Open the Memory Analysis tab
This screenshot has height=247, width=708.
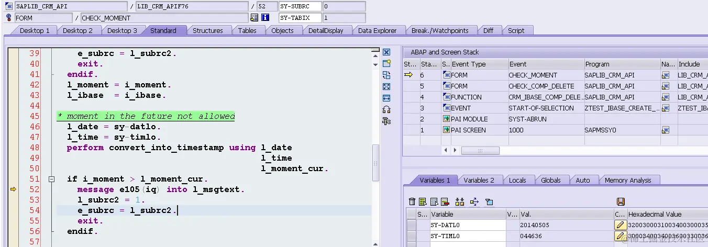pos(628,180)
